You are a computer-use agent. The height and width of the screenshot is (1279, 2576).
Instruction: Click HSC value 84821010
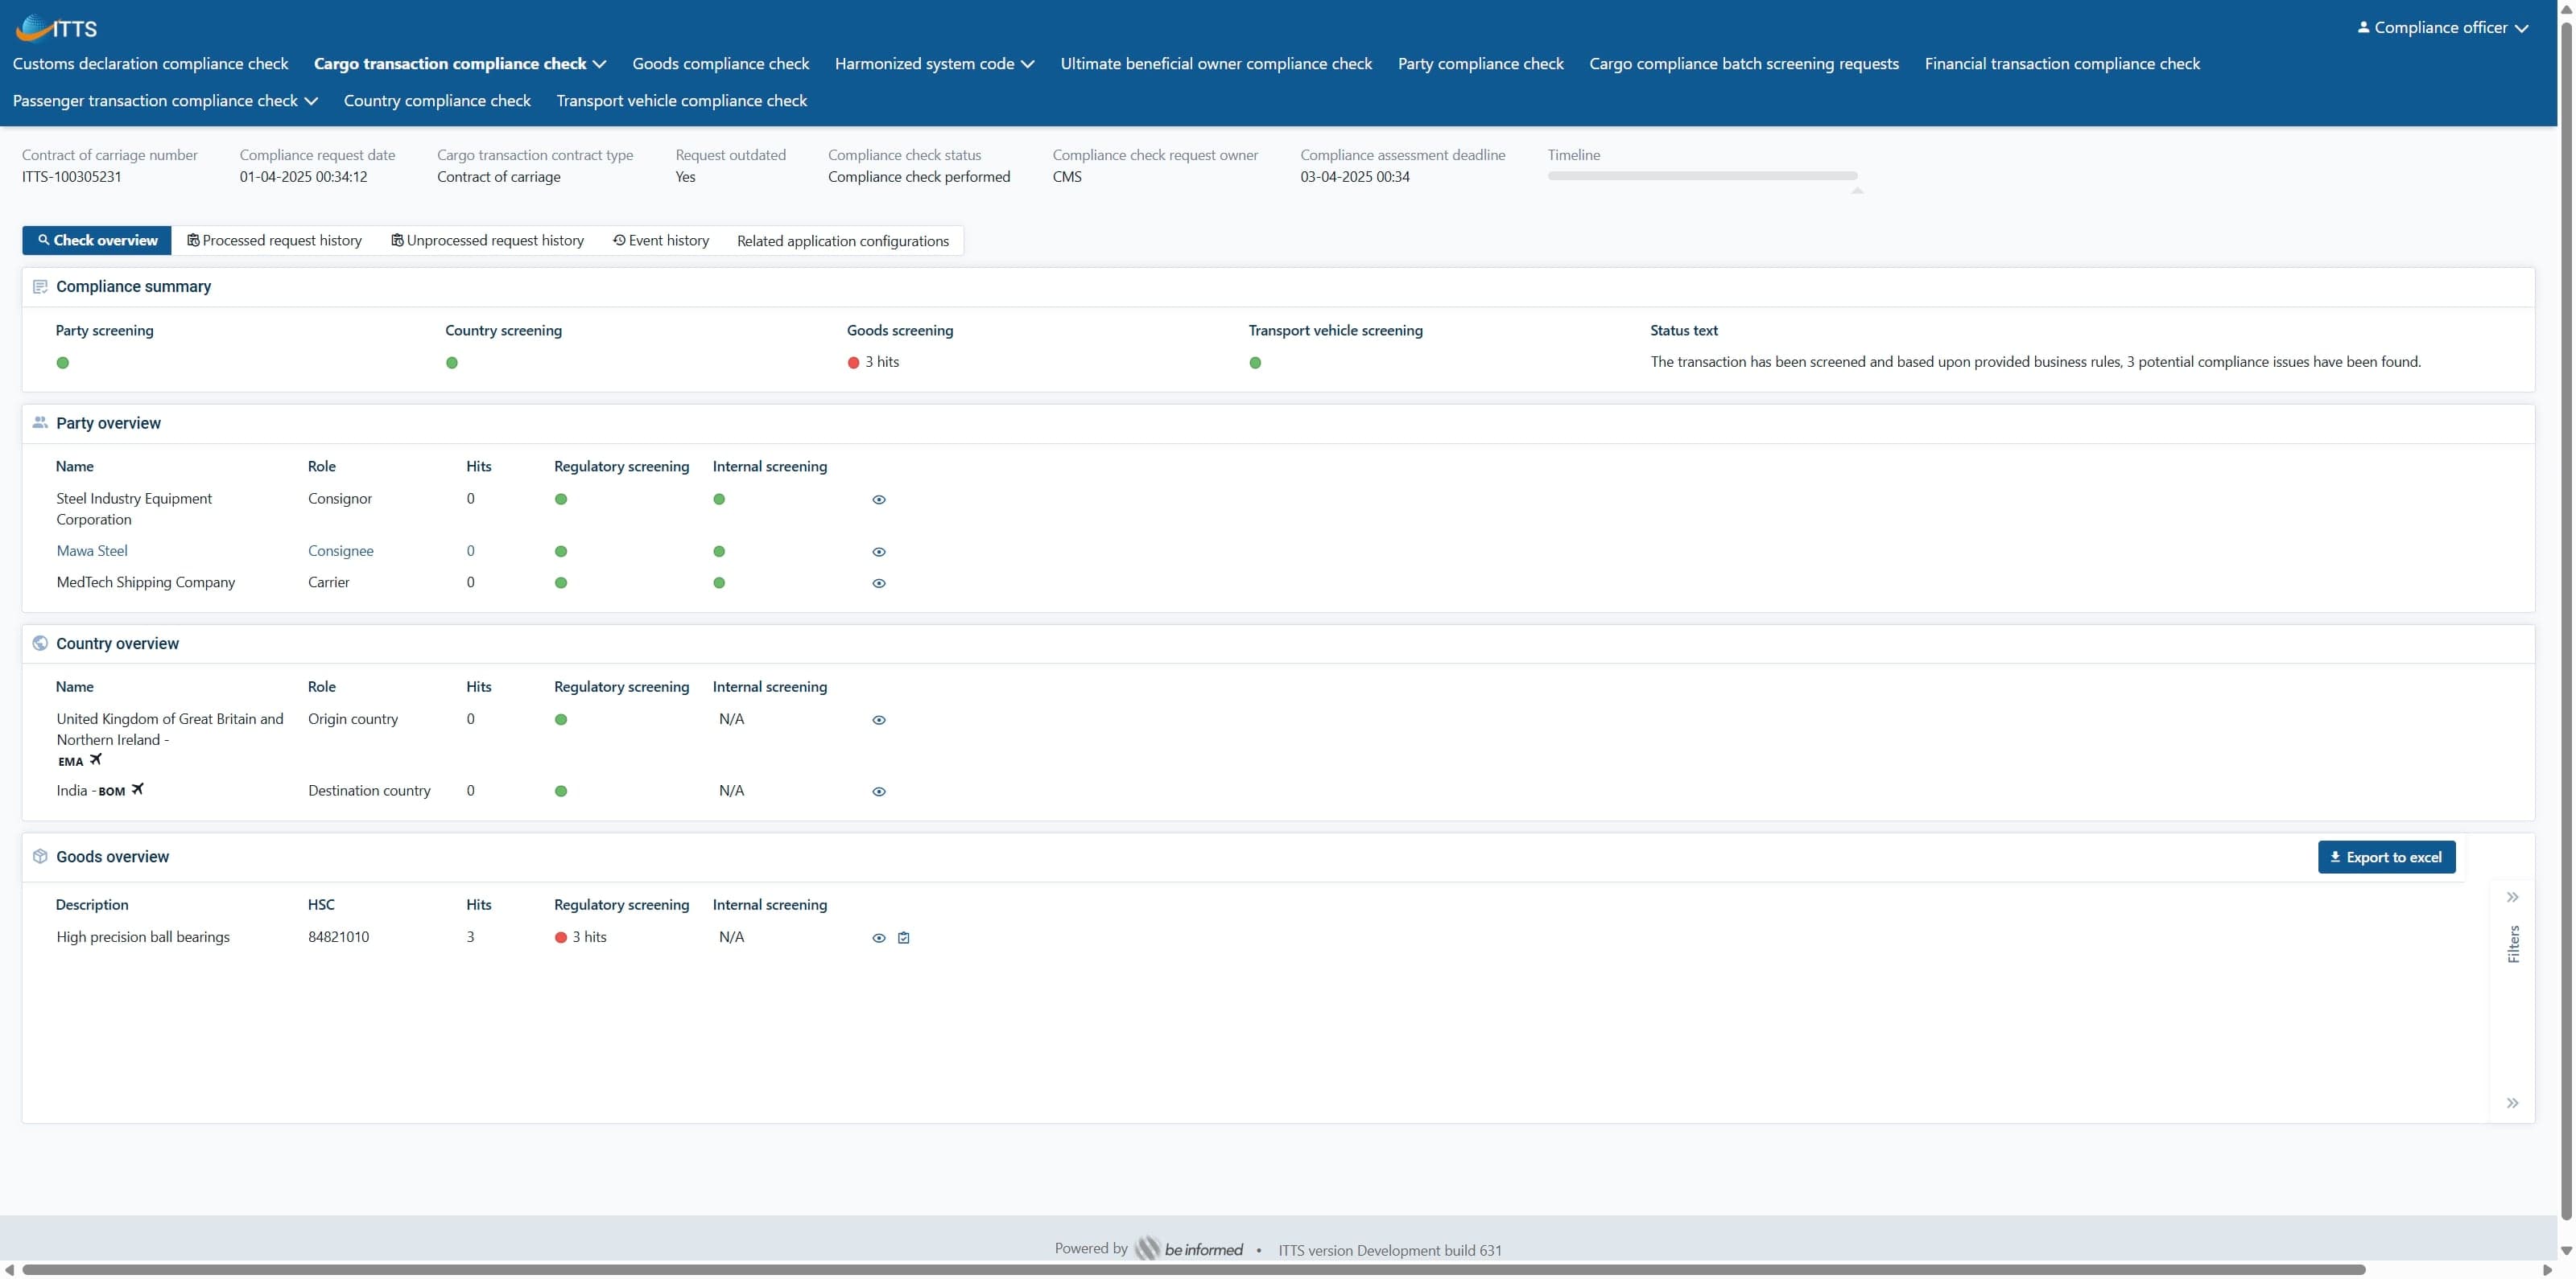[338, 936]
